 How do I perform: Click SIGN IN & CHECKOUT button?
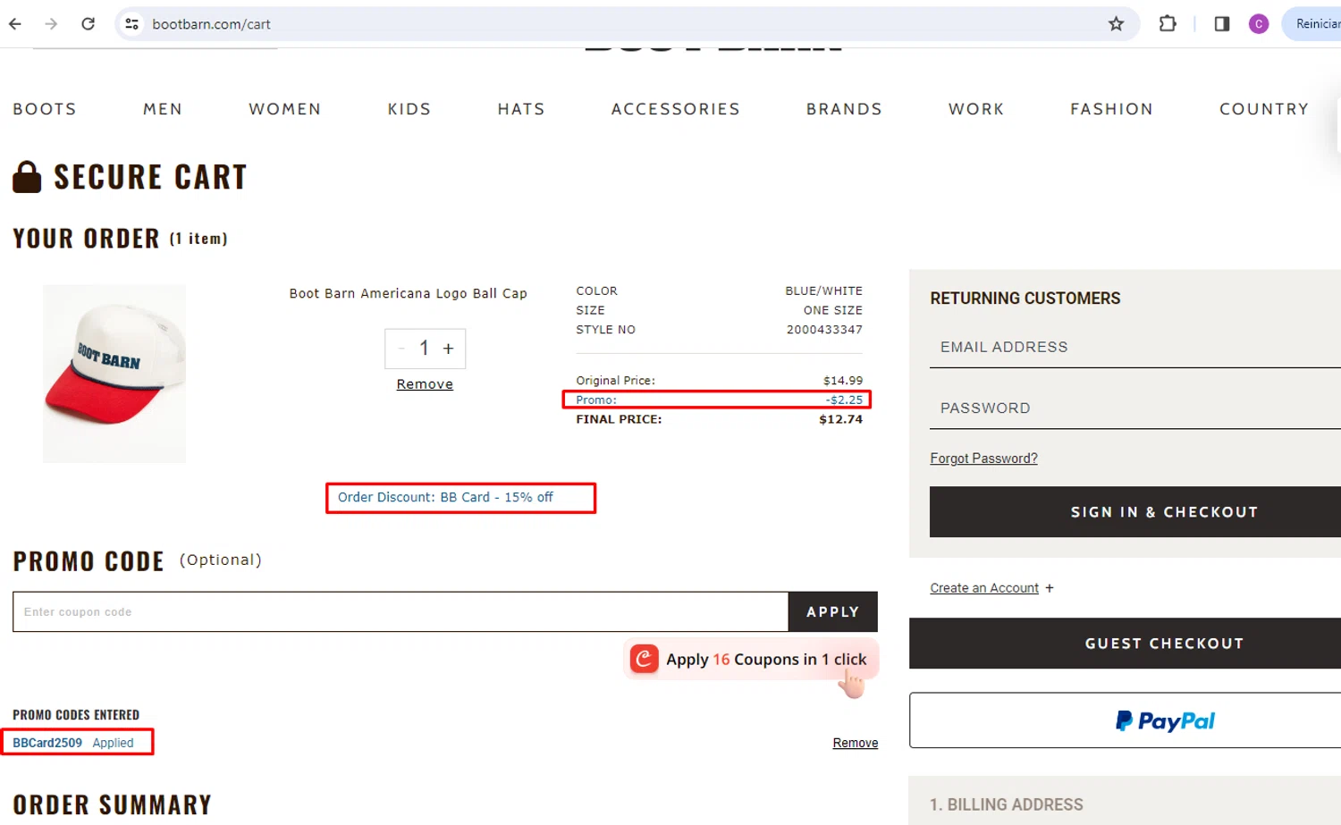tap(1135, 512)
